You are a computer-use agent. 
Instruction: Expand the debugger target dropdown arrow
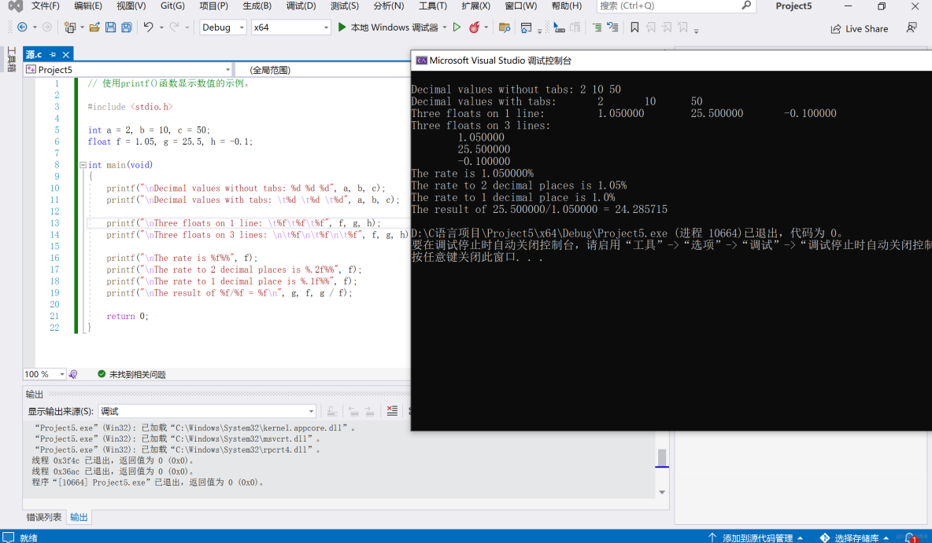click(x=445, y=28)
